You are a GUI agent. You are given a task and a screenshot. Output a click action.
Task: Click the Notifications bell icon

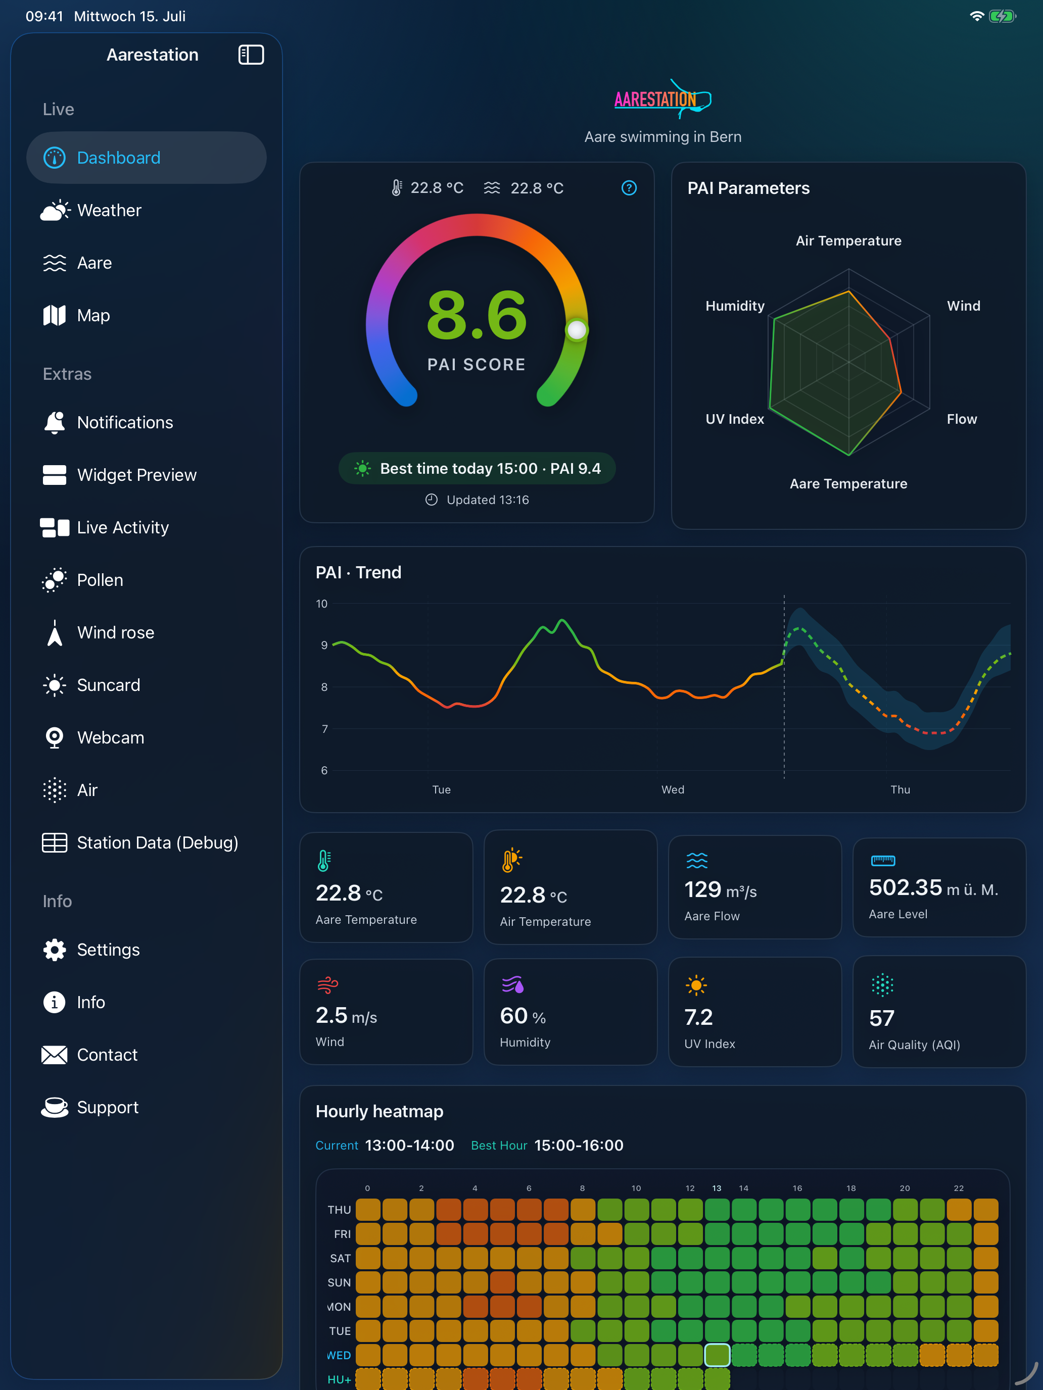[x=55, y=422]
